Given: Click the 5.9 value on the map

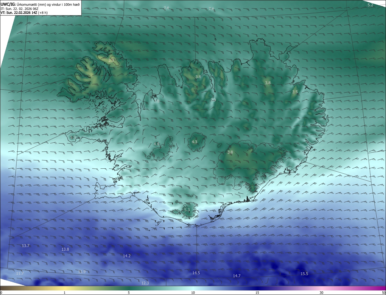Looking at the screenshot, I should pos(73,138).
